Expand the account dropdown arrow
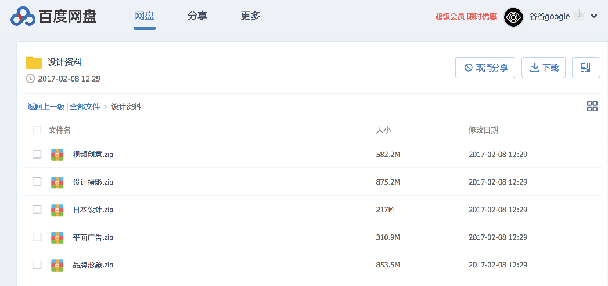Screen dimensions: 608x286 pos(594,16)
